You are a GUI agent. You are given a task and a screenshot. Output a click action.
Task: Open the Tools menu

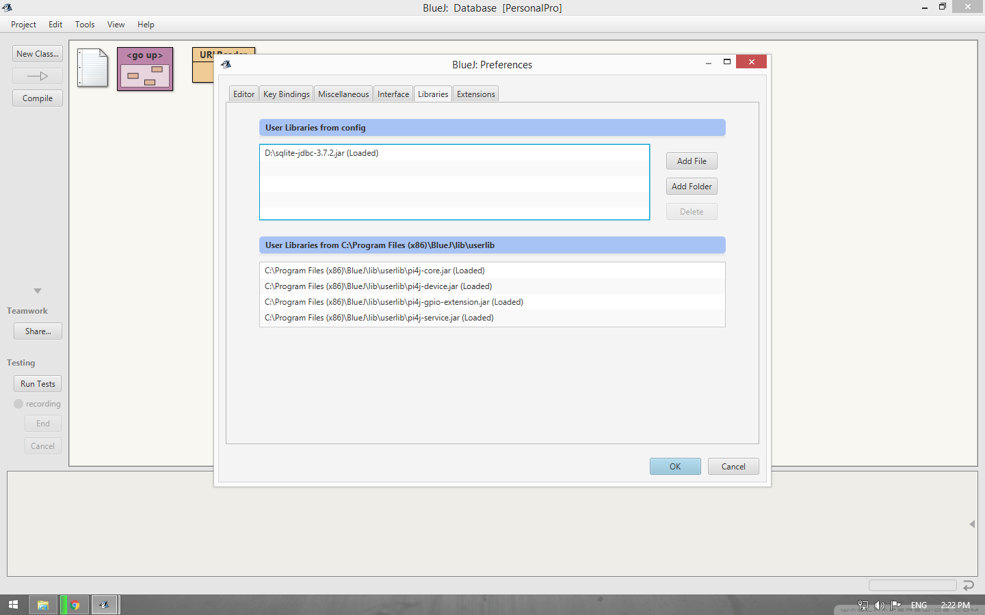85,25
